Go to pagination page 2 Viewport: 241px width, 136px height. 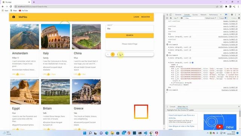[117, 54]
